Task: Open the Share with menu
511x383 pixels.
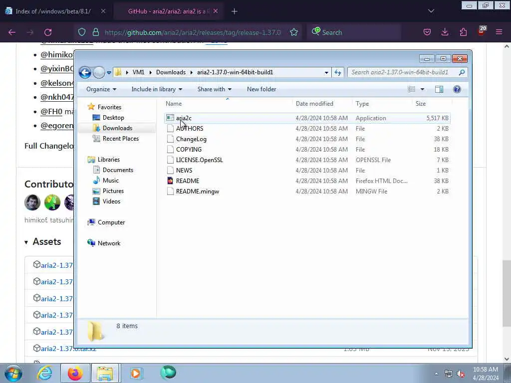Action: 214,89
